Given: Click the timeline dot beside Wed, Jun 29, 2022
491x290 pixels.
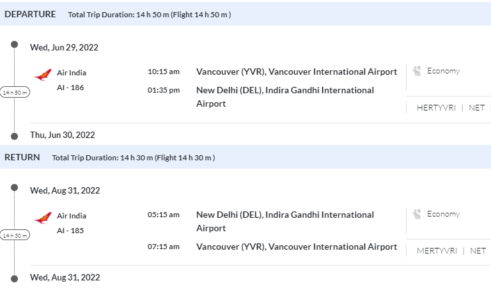Looking at the screenshot, I should click(x=15, y=45).
